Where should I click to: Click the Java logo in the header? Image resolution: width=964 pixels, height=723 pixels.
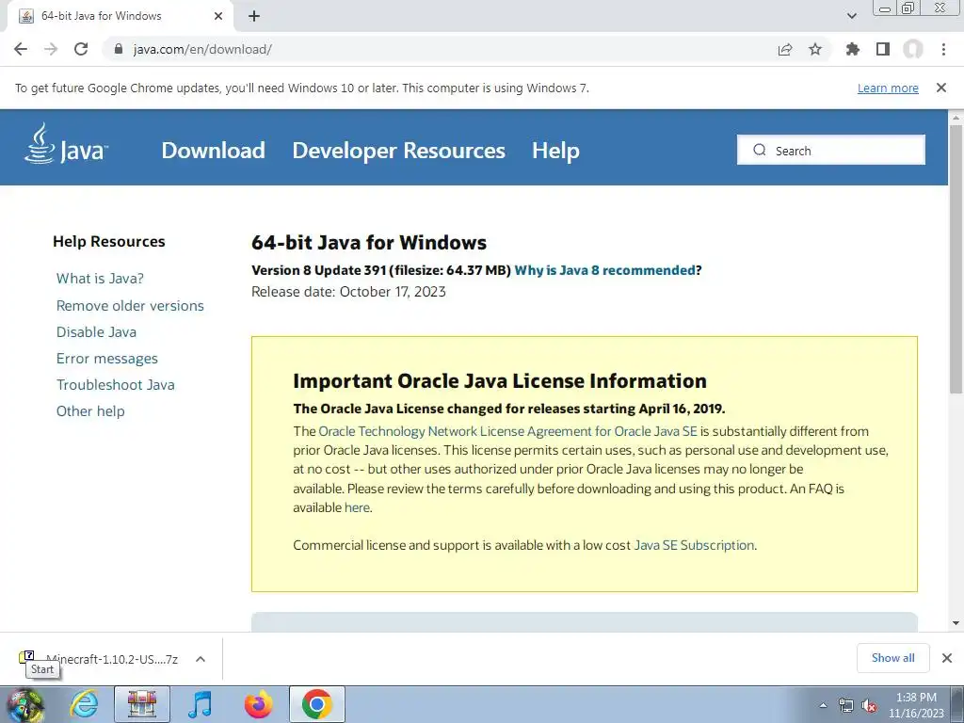67,144
